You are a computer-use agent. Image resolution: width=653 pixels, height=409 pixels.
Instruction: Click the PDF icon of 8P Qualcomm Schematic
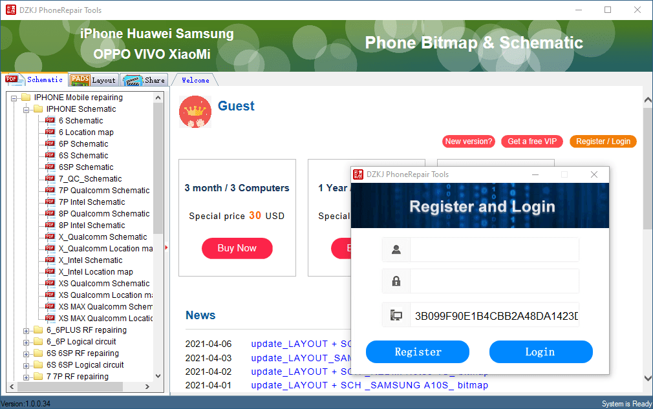pos(50,213)
